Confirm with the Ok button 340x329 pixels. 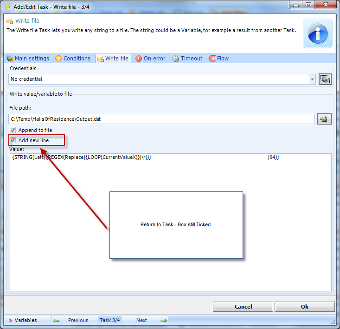coord(304,307)
